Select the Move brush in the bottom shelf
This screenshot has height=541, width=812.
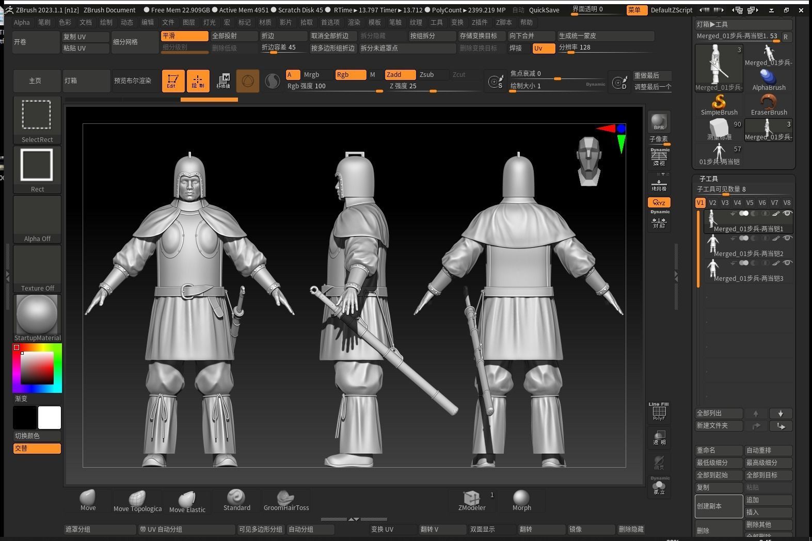click(x=88, y=500)
